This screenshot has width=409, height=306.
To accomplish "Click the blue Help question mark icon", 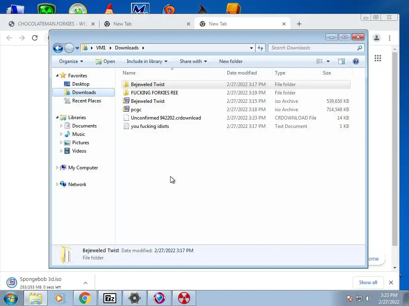I will 356,61.
